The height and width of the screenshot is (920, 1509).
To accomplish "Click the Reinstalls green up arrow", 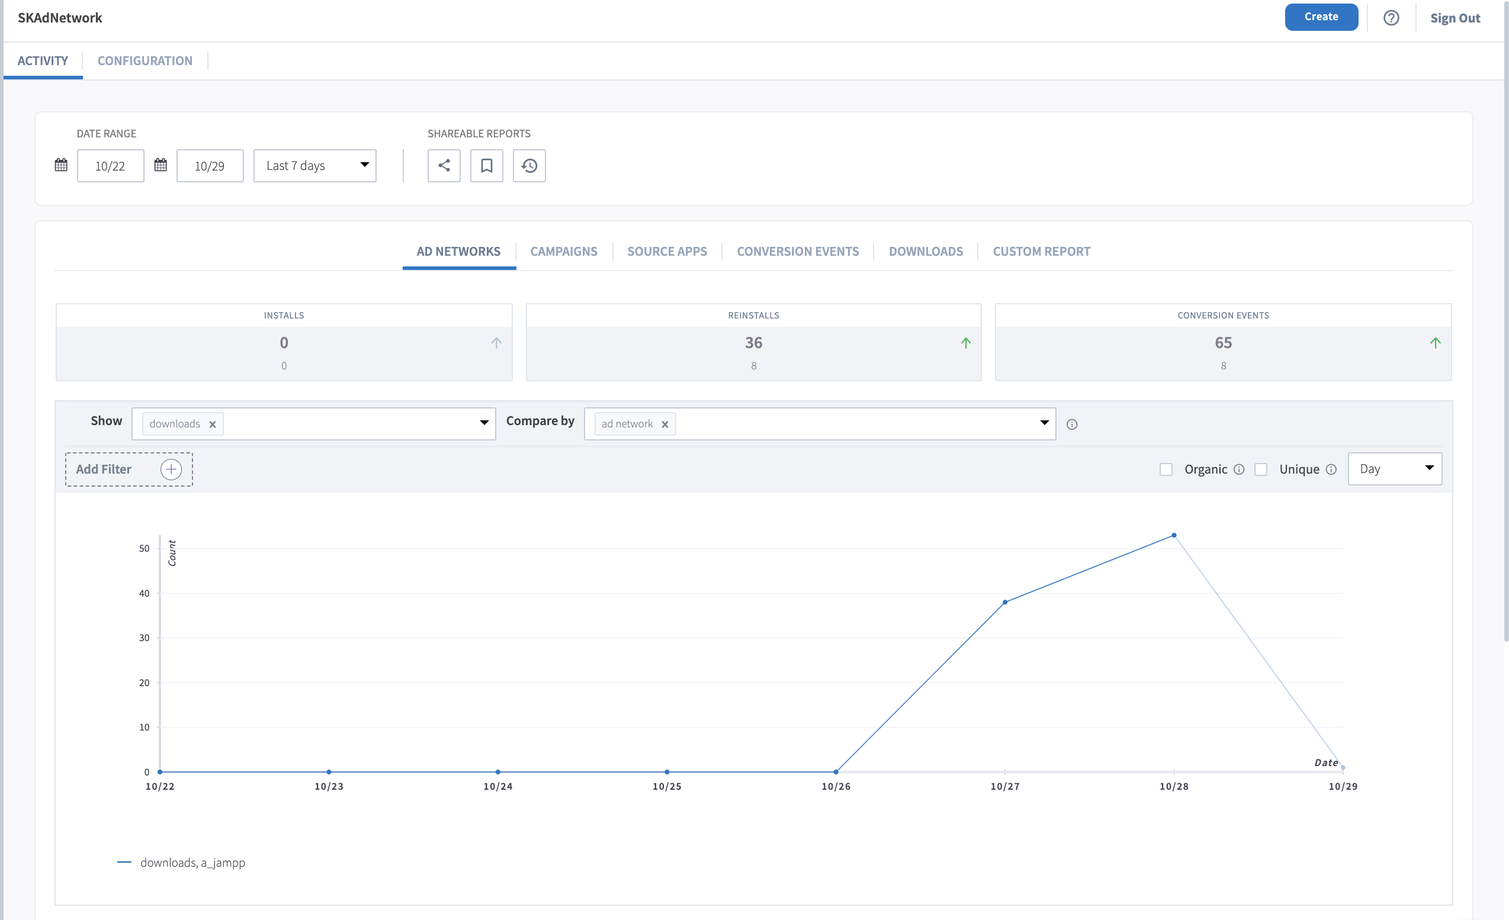I will (966, 343).
